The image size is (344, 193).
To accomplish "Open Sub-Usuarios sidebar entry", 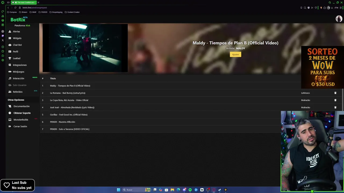I will click(19, 85).
